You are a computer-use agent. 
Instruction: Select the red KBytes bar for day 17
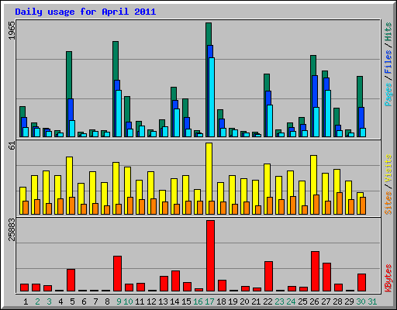coord(210,256)
